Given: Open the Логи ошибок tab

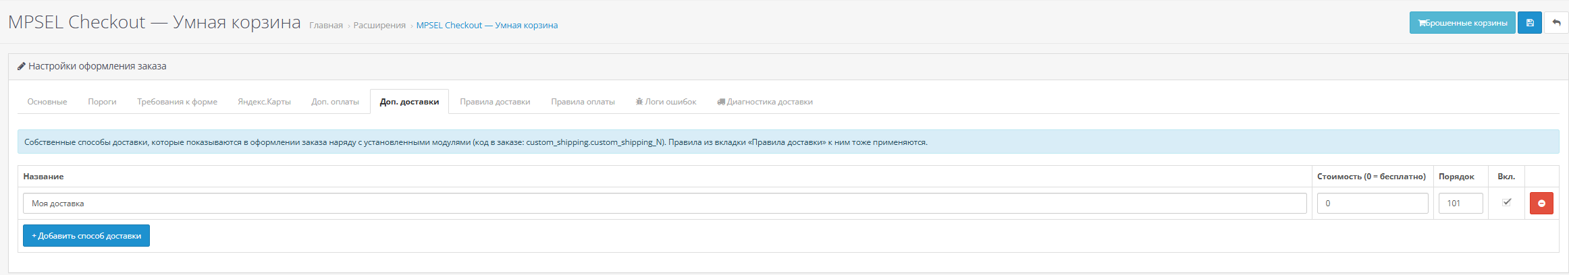Looking at the screenshot, I should [x=666, y=102].
